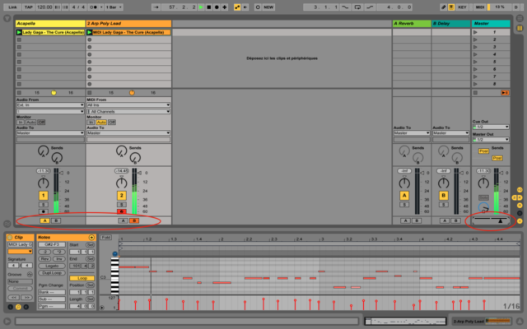Click the Link button
This screenshot has height=329, width=527.
(12, 7)
